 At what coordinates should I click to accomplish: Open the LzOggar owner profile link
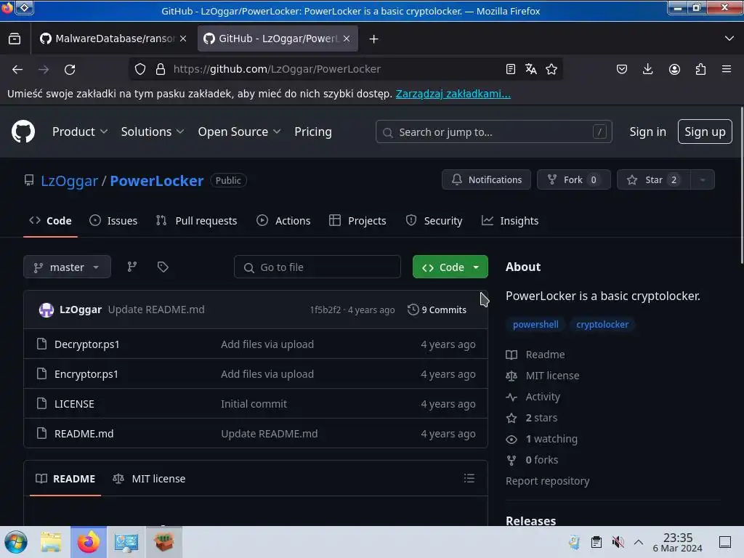click(69, 180)
